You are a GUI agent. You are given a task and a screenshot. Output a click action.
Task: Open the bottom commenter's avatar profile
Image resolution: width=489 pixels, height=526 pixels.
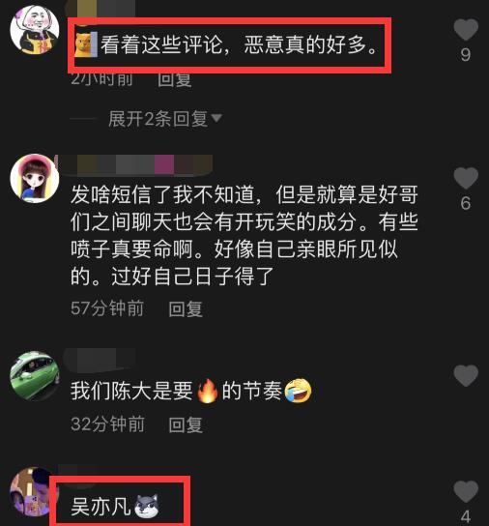click(x=32, y=491)
